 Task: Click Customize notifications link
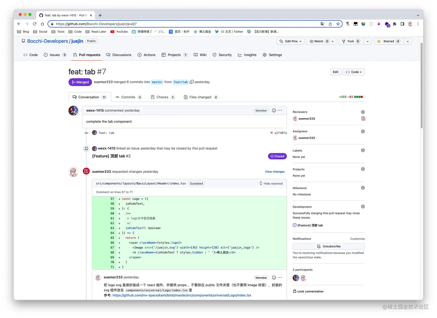(358, 239)
